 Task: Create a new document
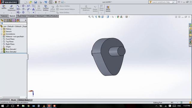click(x=25, y=2)
